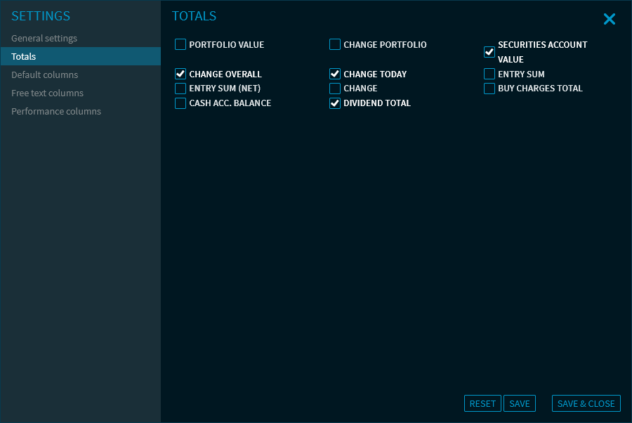Enable Buy Charges Total checkbox
Viewport: 632px width, 423px height.
click(x=489, y=89)
